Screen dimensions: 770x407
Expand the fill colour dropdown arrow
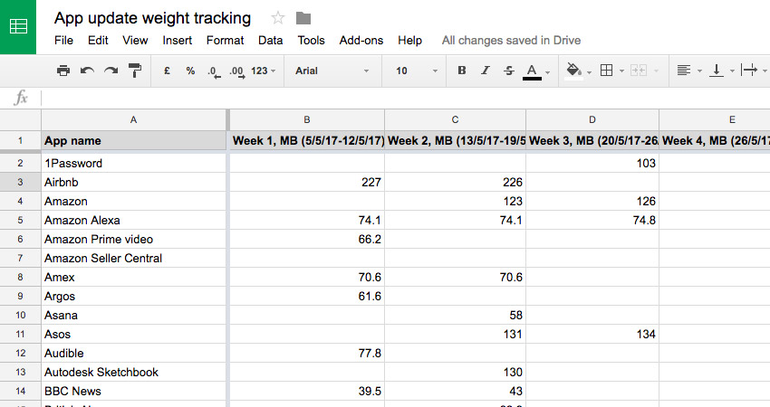pyautogui.click(x=590, y=72)
